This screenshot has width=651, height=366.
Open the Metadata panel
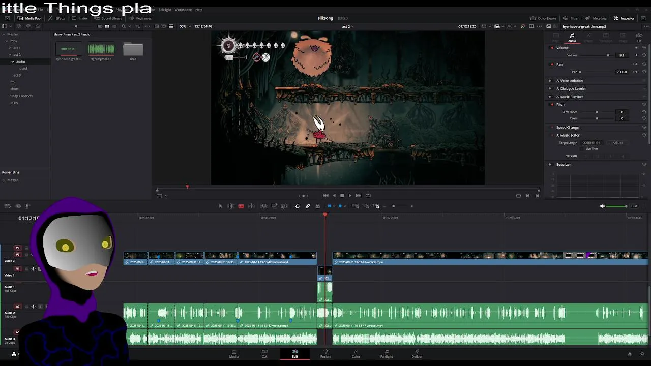(x=596, y=18)
